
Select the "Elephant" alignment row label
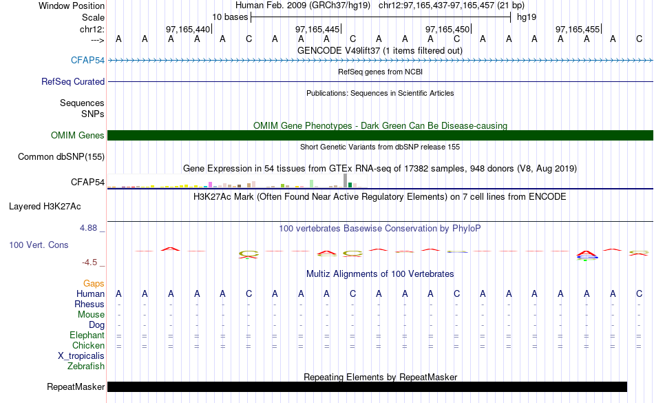pyautogui.click(x=87, y=335)
